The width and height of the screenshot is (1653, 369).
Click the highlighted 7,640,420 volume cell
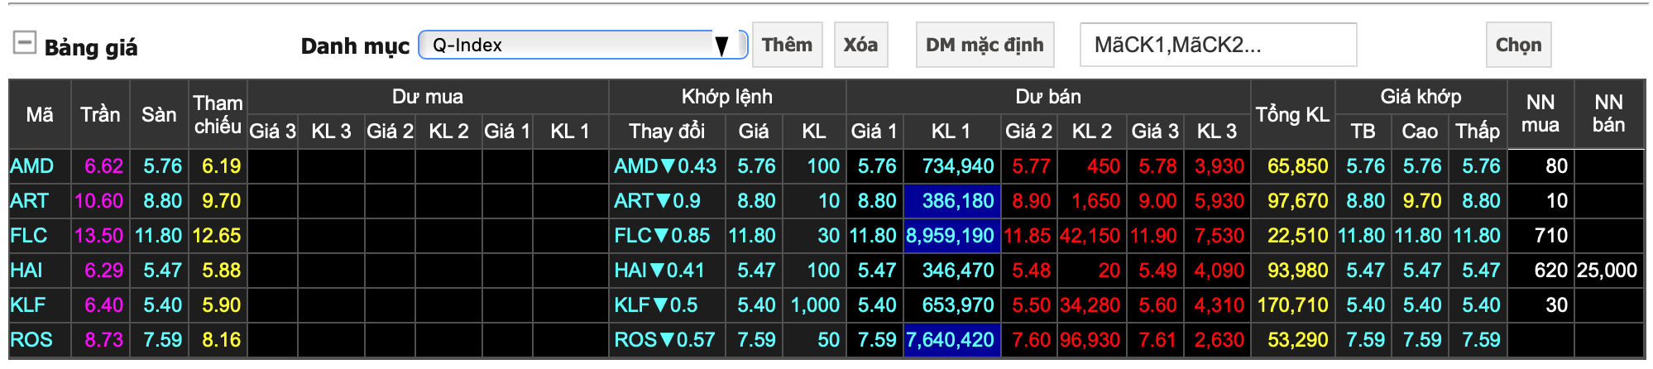[952, 340]
